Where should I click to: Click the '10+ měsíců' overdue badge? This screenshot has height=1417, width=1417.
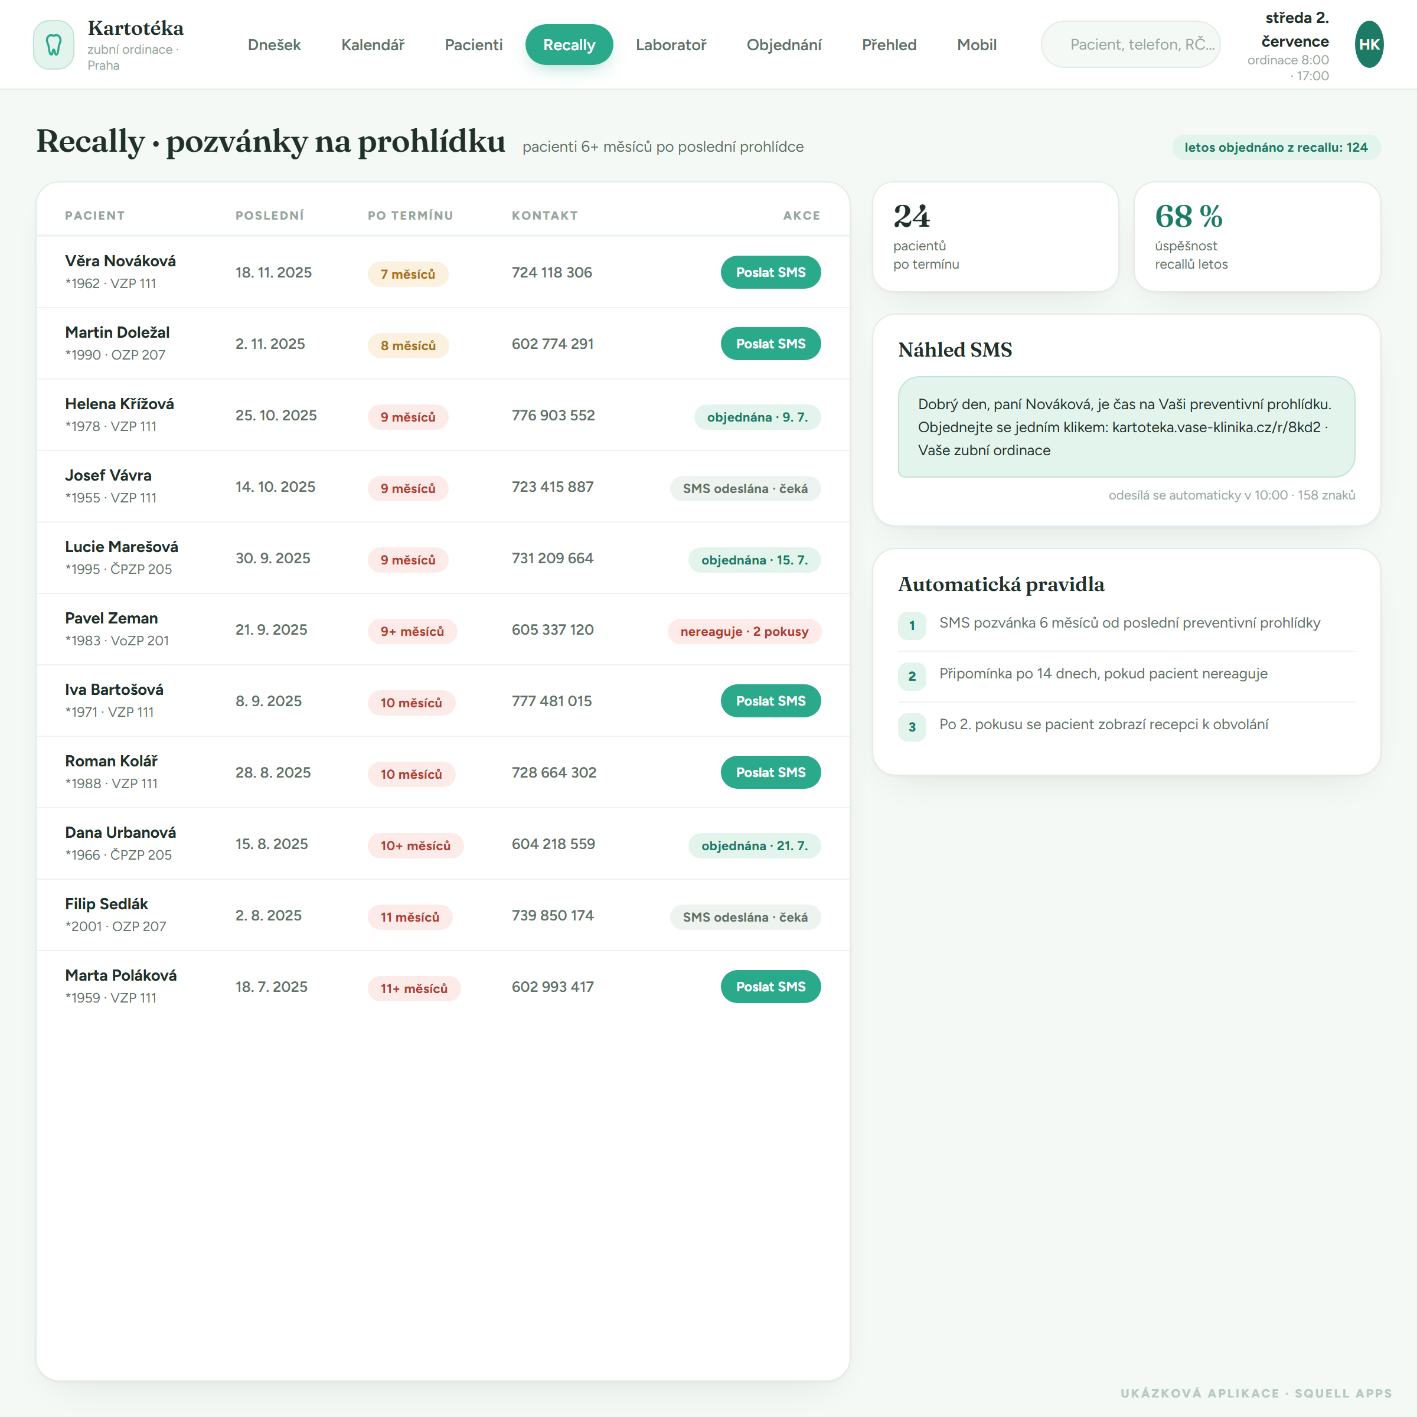[x=415, y=845]
